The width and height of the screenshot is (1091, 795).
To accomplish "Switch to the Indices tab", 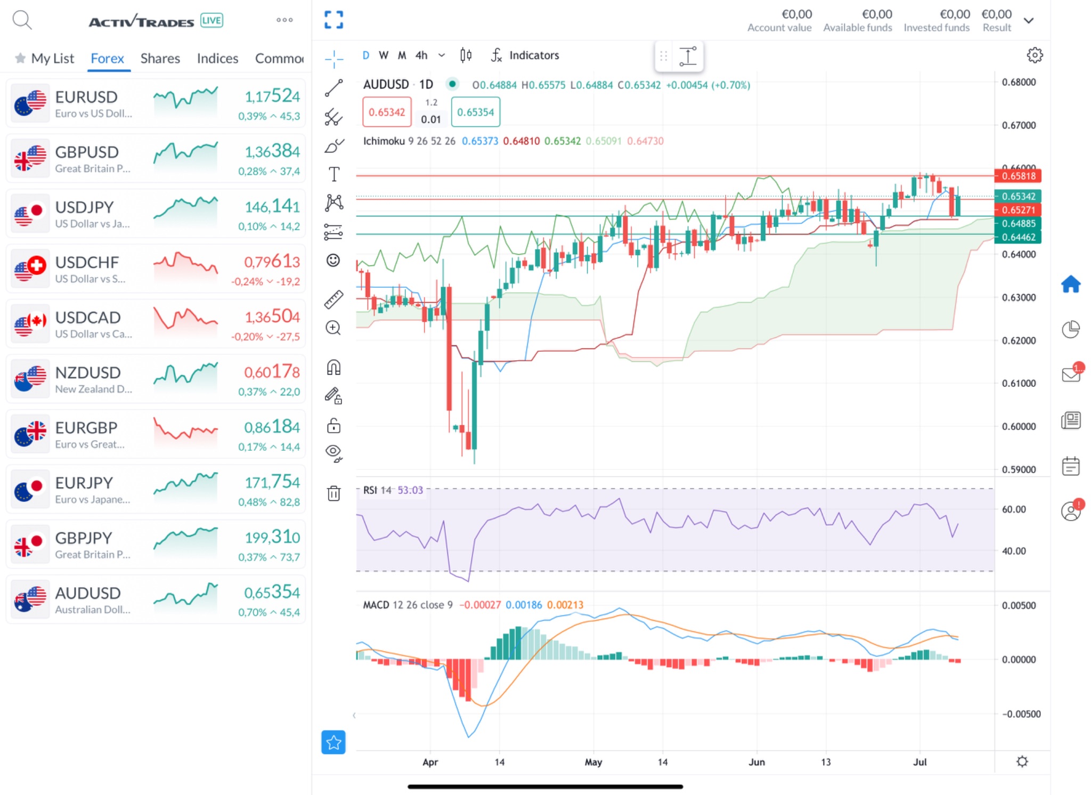I will [217, 58].
